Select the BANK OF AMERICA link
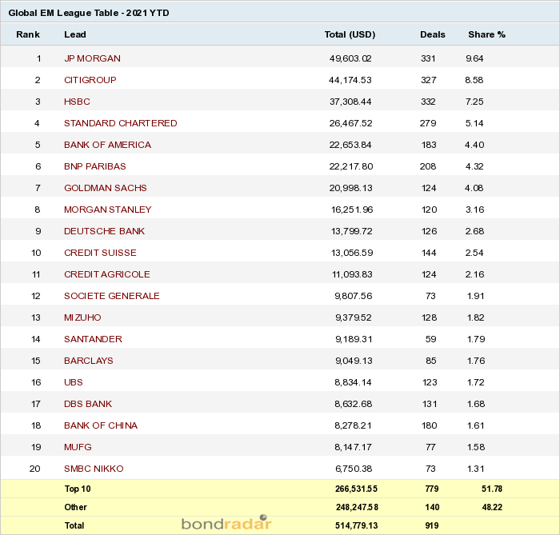560x535 pixels. 107,145
